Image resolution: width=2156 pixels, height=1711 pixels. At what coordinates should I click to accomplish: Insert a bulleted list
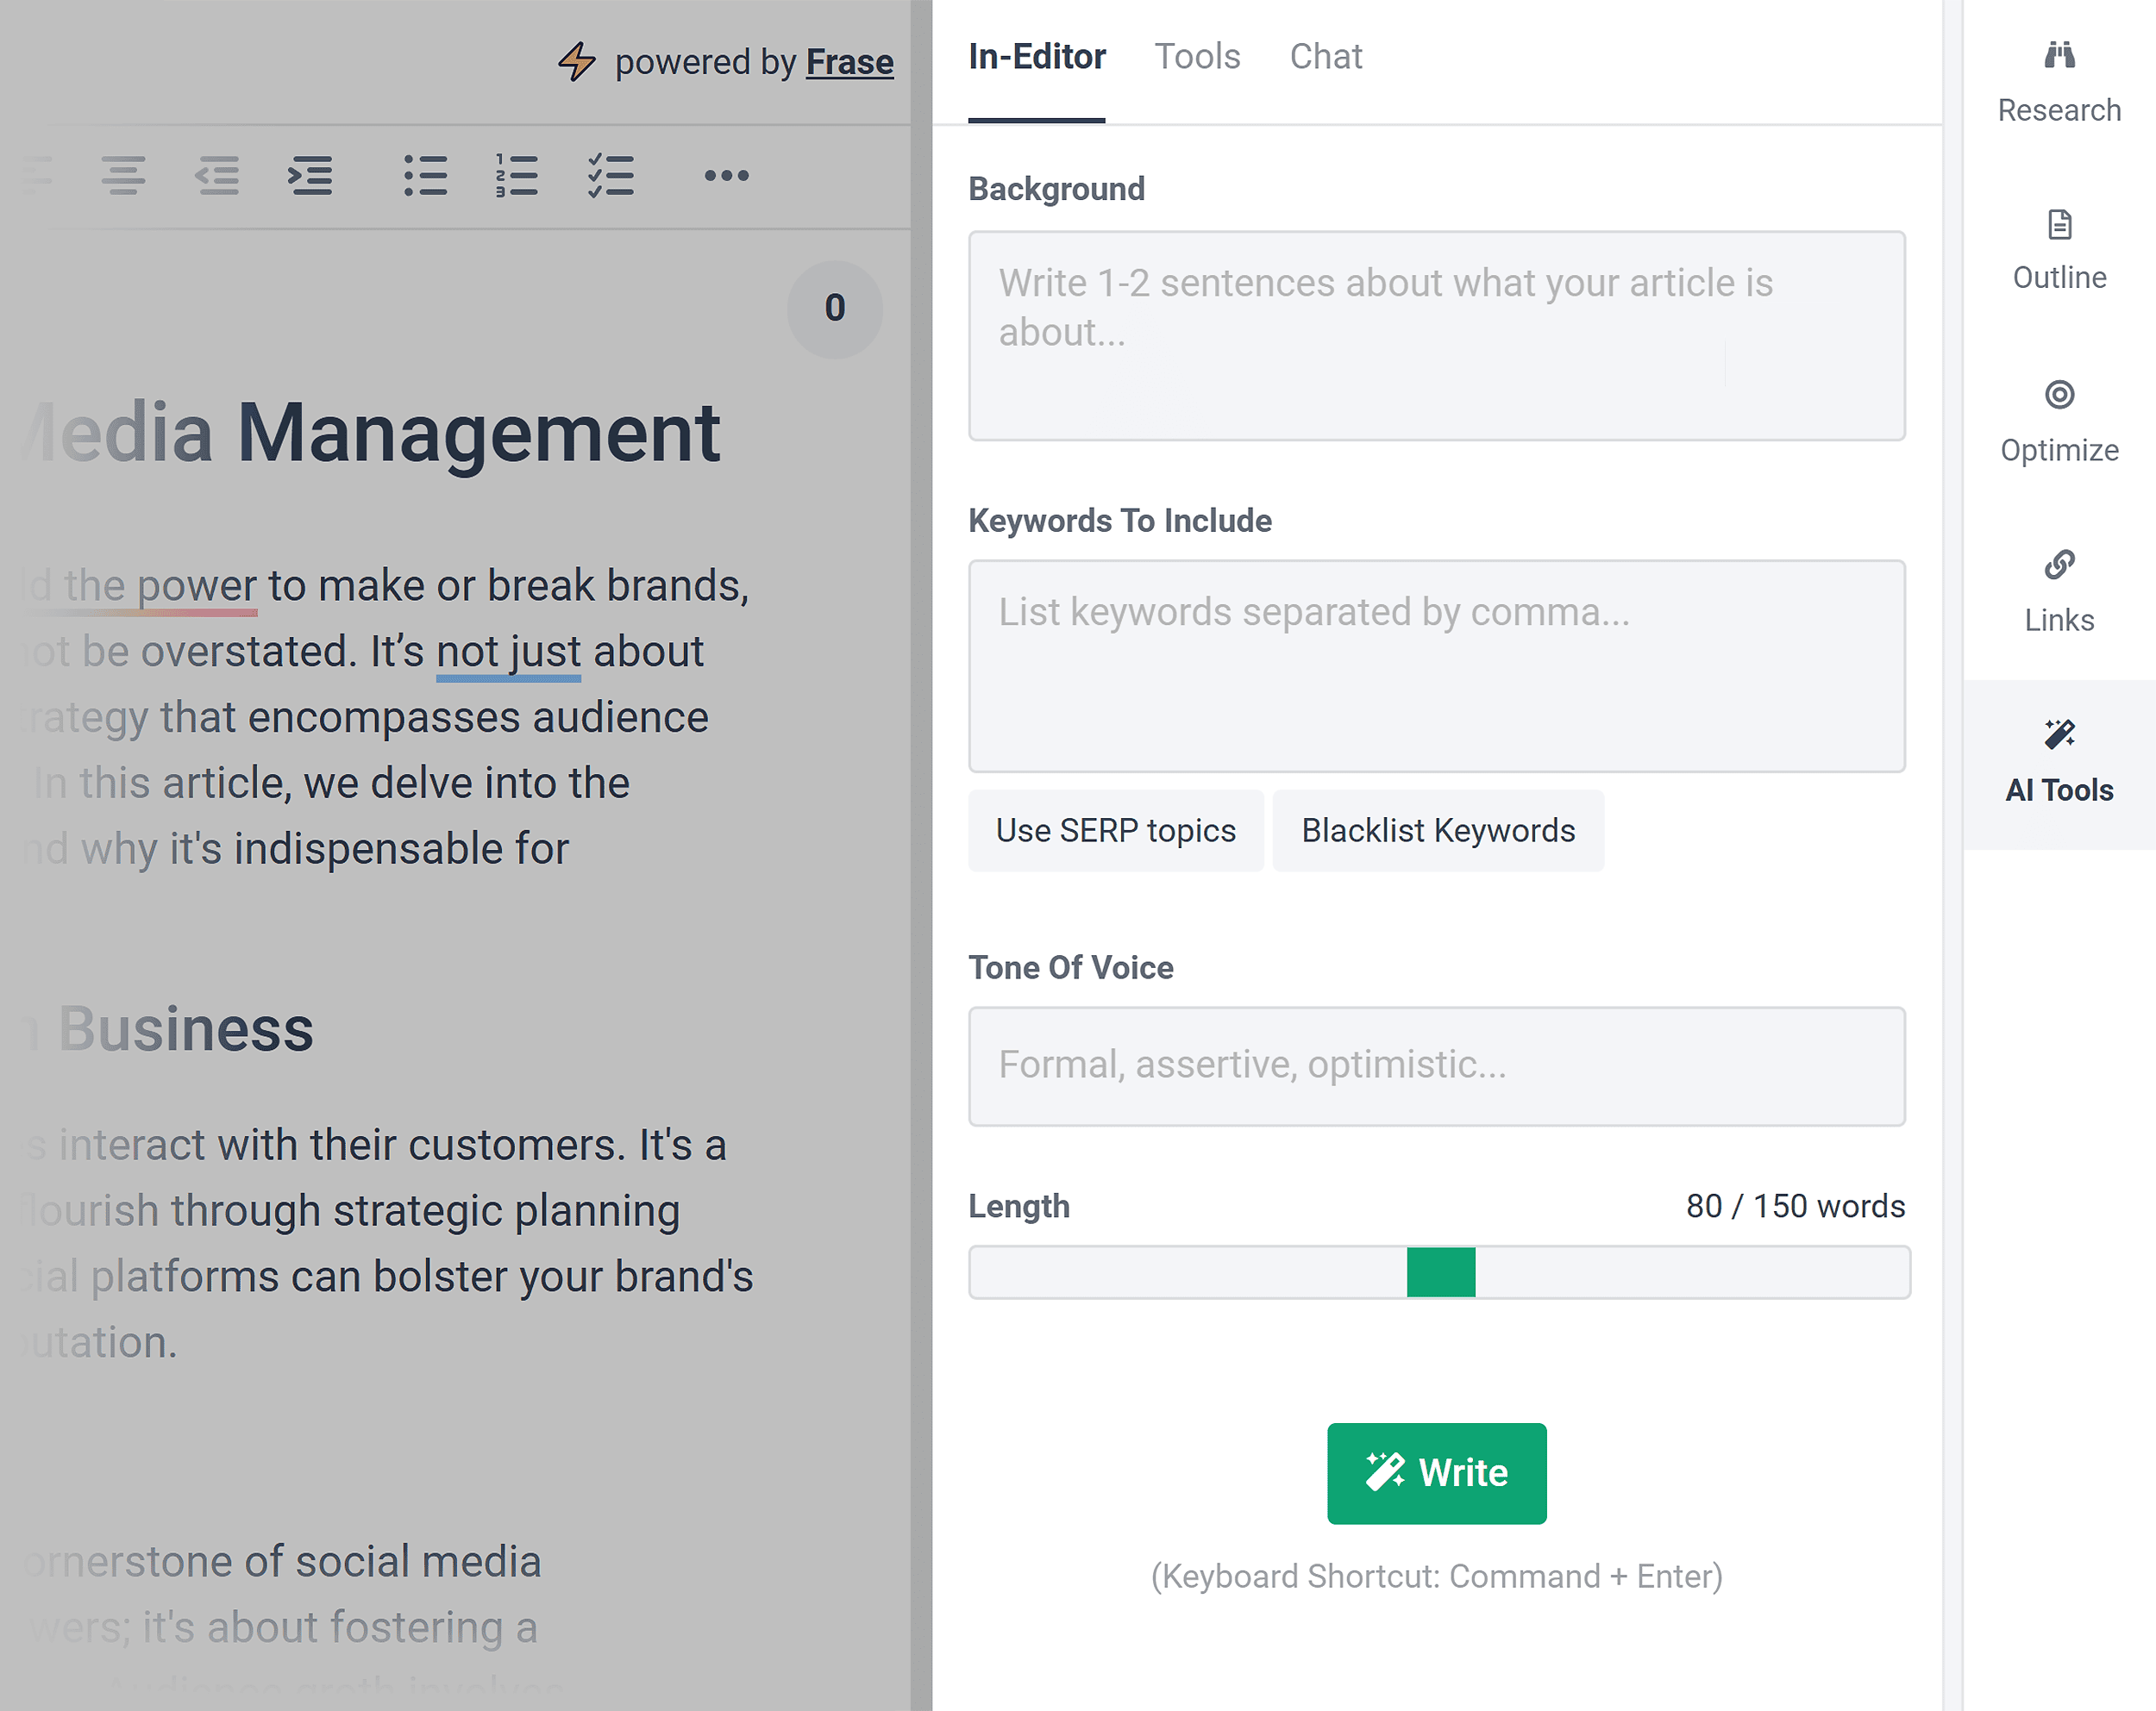tap(425, 176)
